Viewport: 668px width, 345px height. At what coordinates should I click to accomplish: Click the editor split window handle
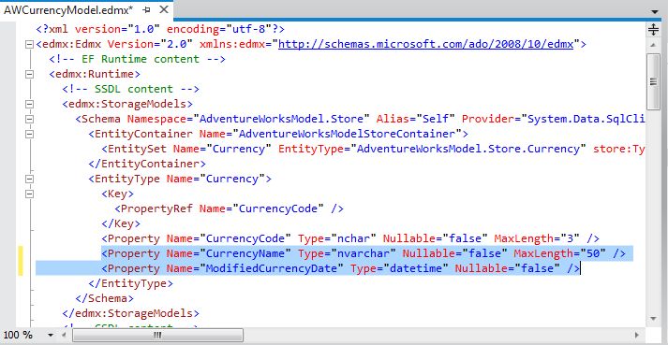tap(653, 29)
